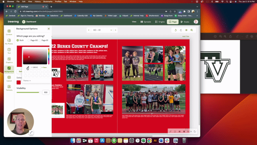Switch to Spreads view
The width and height of the screenshot is (257, 145).
pos(146,22)
